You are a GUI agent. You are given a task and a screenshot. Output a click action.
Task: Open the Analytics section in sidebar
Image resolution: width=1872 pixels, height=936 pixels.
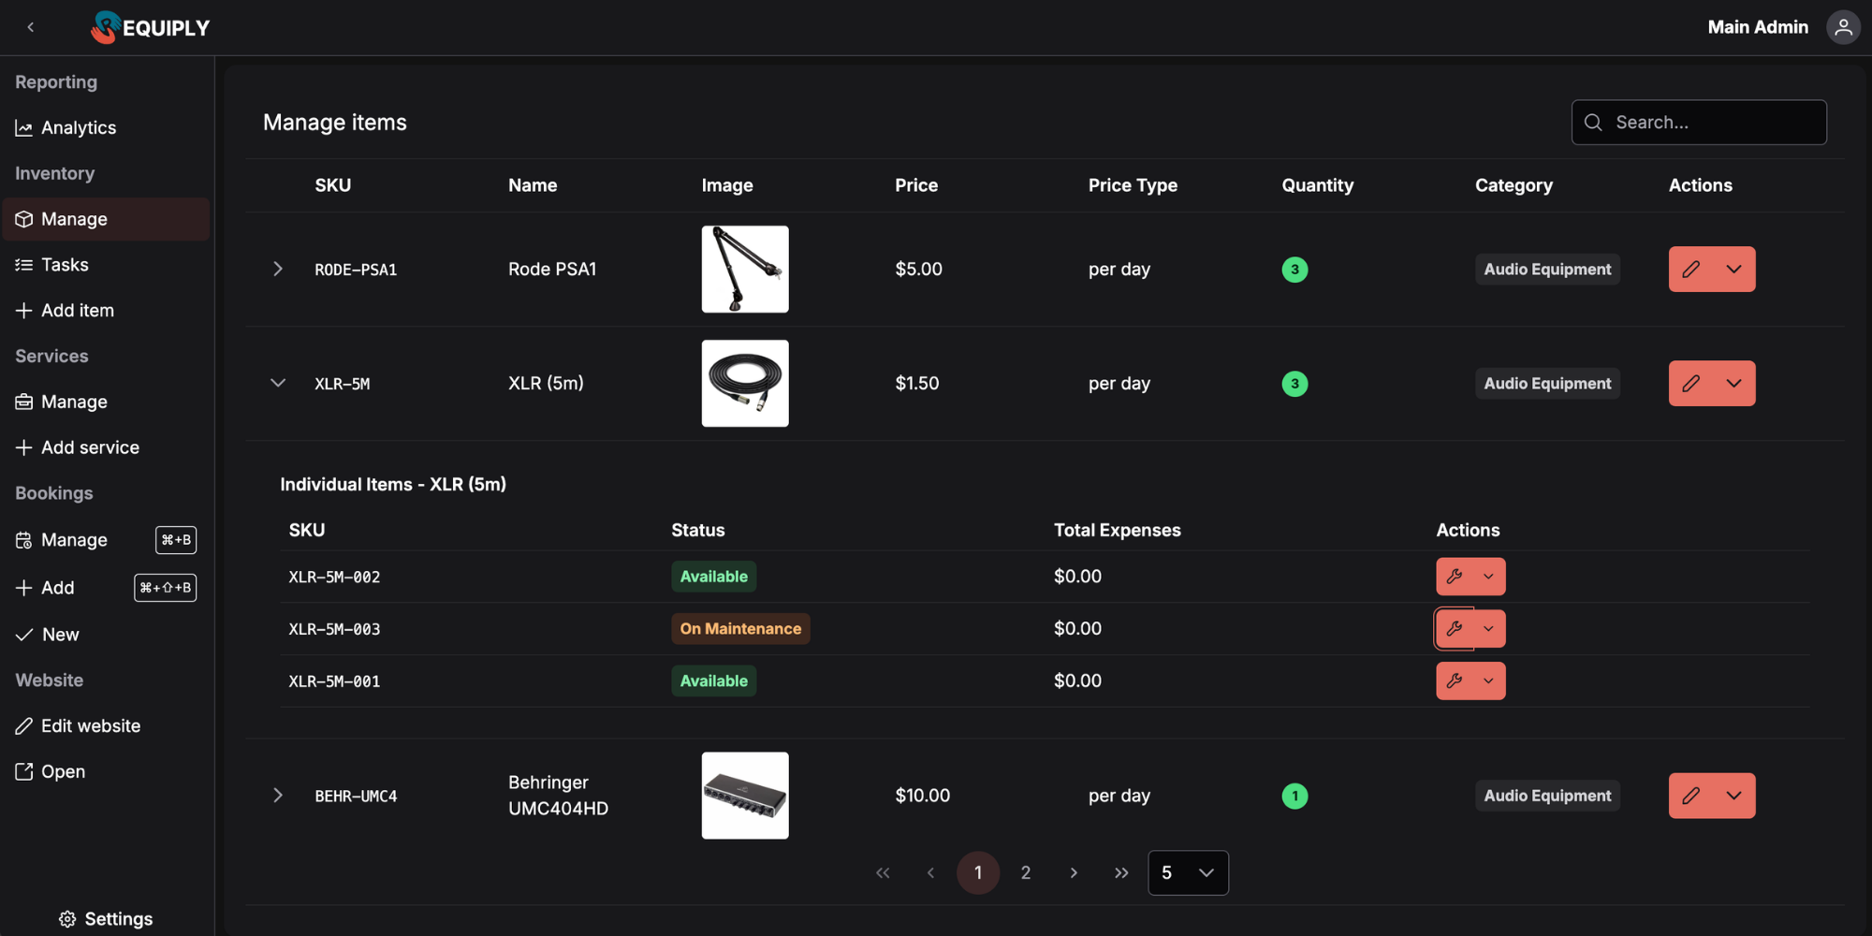[79, 127]
